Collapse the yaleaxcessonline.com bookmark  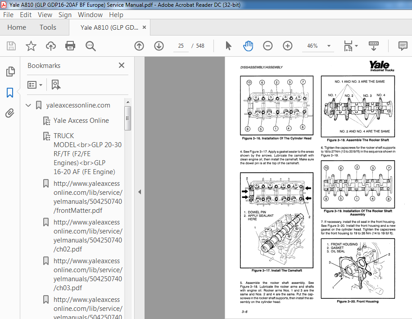(x=28, y=105)
